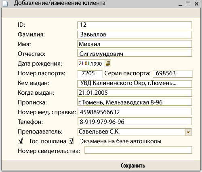Click the Номер мед. справки: label
202x172 pixels.
point(47,112)
